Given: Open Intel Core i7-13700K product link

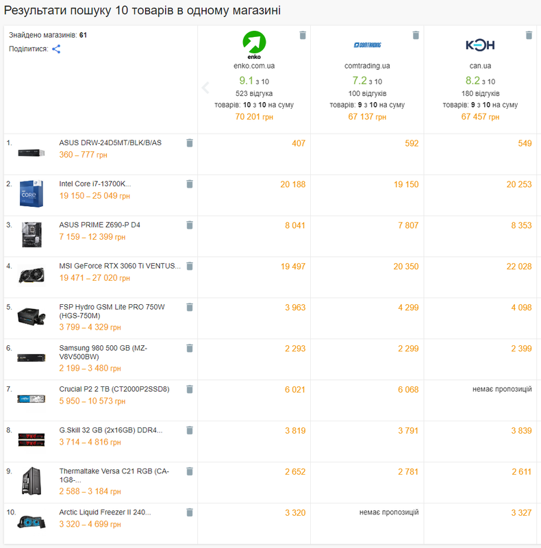Looking at the screenshot, I should coord(95,184).
